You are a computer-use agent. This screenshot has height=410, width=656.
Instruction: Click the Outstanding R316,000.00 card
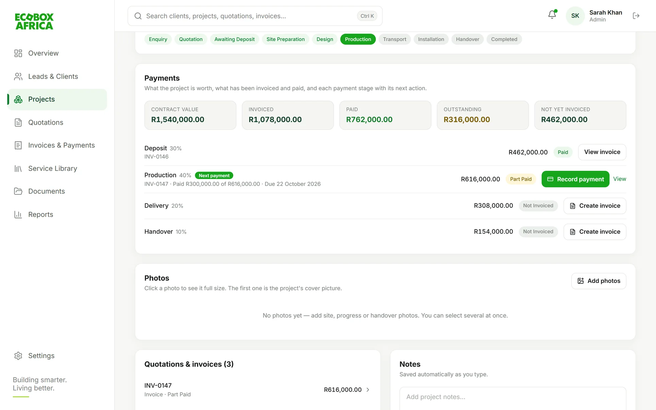click(x=483, y=115)
